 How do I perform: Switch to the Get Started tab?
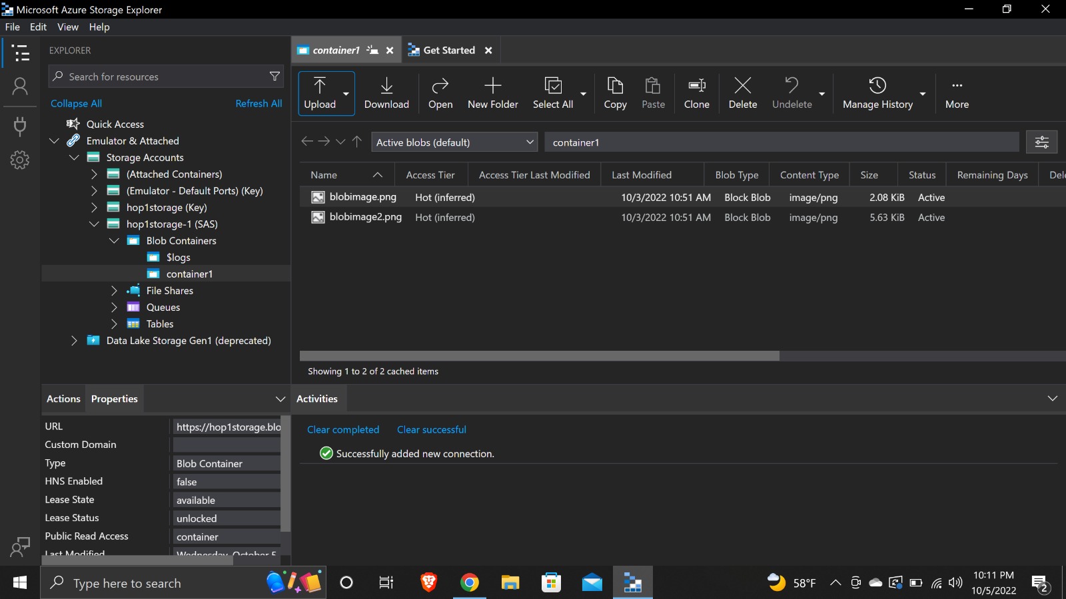click(x=449, y=50)
